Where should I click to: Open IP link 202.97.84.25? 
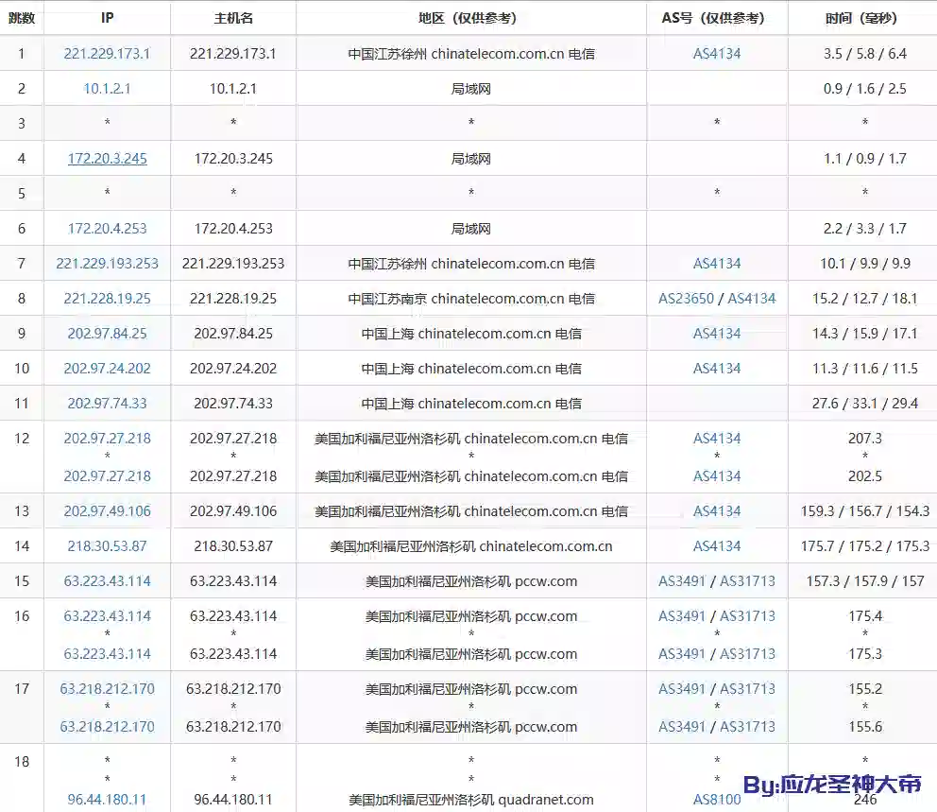pos(107,333)
